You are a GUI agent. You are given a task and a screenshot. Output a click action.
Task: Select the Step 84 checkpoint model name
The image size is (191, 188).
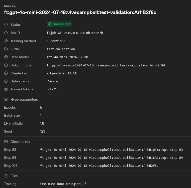click(111, 158)
